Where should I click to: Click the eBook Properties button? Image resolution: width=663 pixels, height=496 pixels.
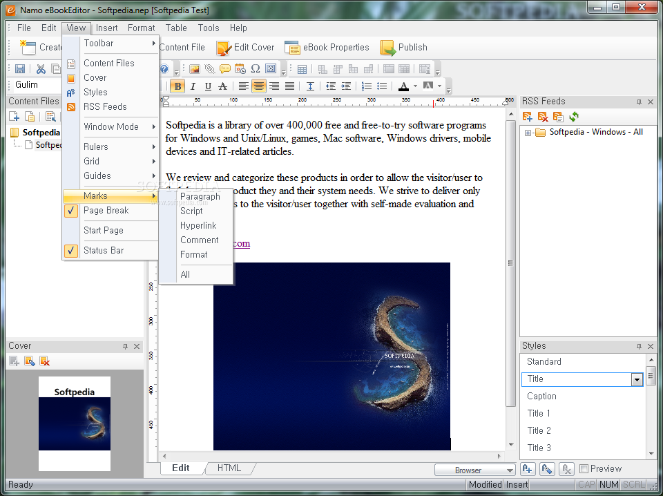[327, 48]
